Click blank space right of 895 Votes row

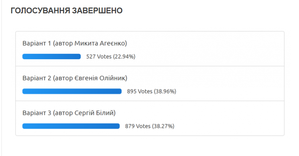point(232,91)
